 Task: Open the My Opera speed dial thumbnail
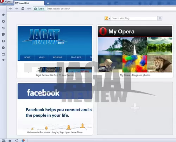click(135, 49)
